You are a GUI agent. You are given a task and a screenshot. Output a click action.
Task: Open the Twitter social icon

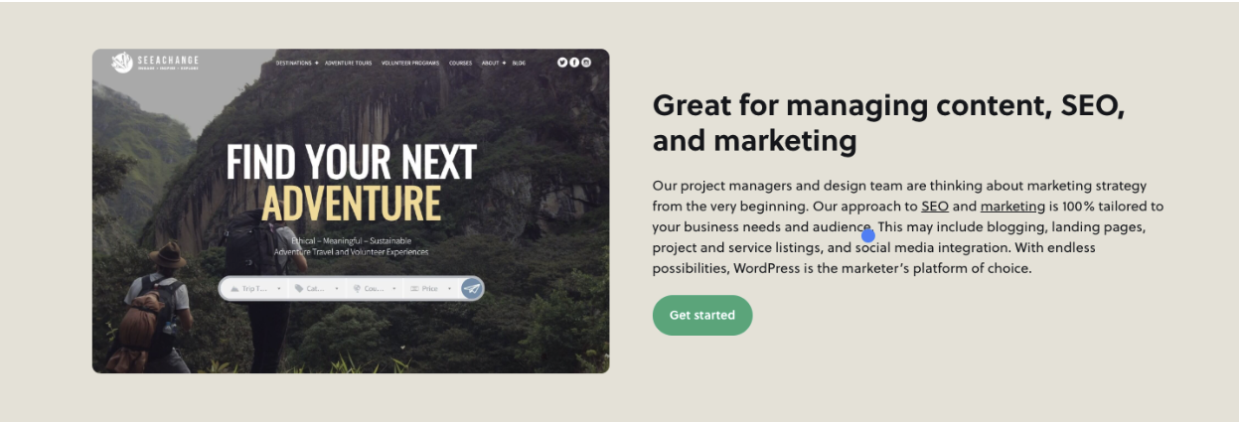click(x=562, y=63)
